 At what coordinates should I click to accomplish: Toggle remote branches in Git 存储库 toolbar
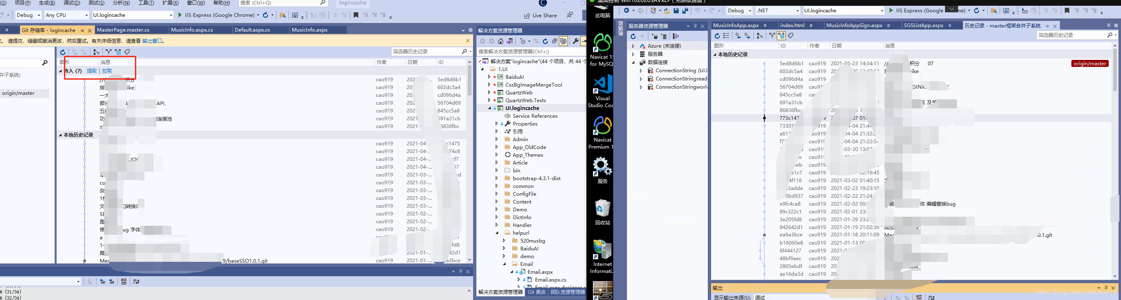[x=118, y=52]
